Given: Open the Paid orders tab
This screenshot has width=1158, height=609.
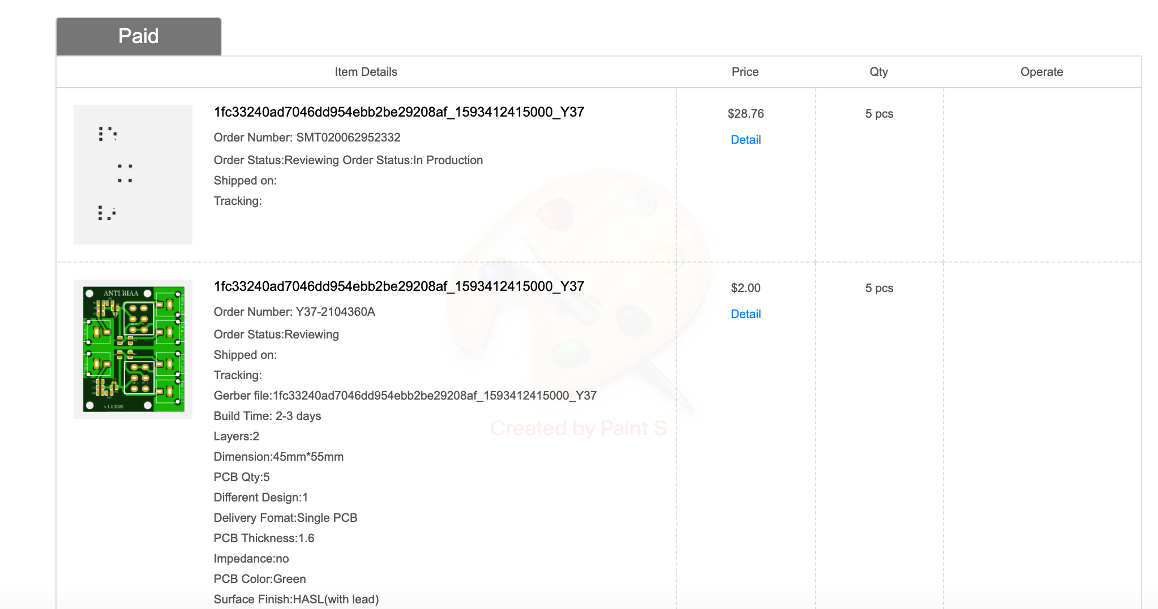Looking at the screenshot, I should (139, 36).
